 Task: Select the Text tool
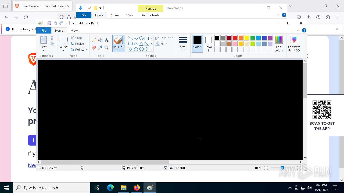point(107,40)
